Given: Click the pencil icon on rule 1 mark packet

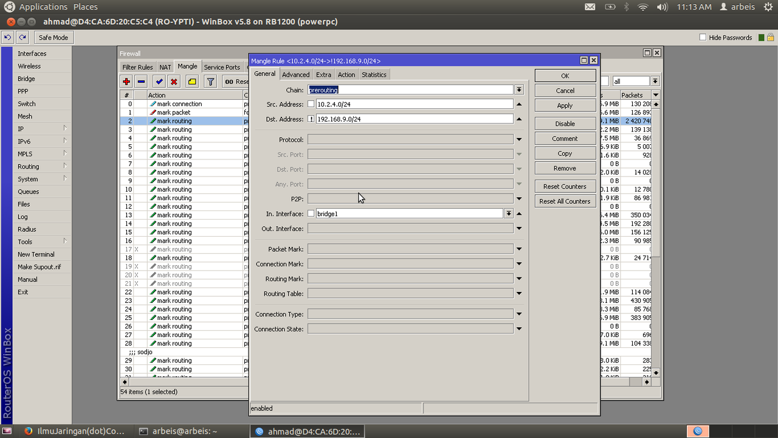Looking at the screenshot, I should [153, 113].
